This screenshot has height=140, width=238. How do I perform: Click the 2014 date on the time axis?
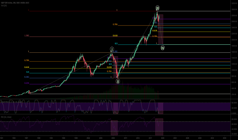(138, 138)
